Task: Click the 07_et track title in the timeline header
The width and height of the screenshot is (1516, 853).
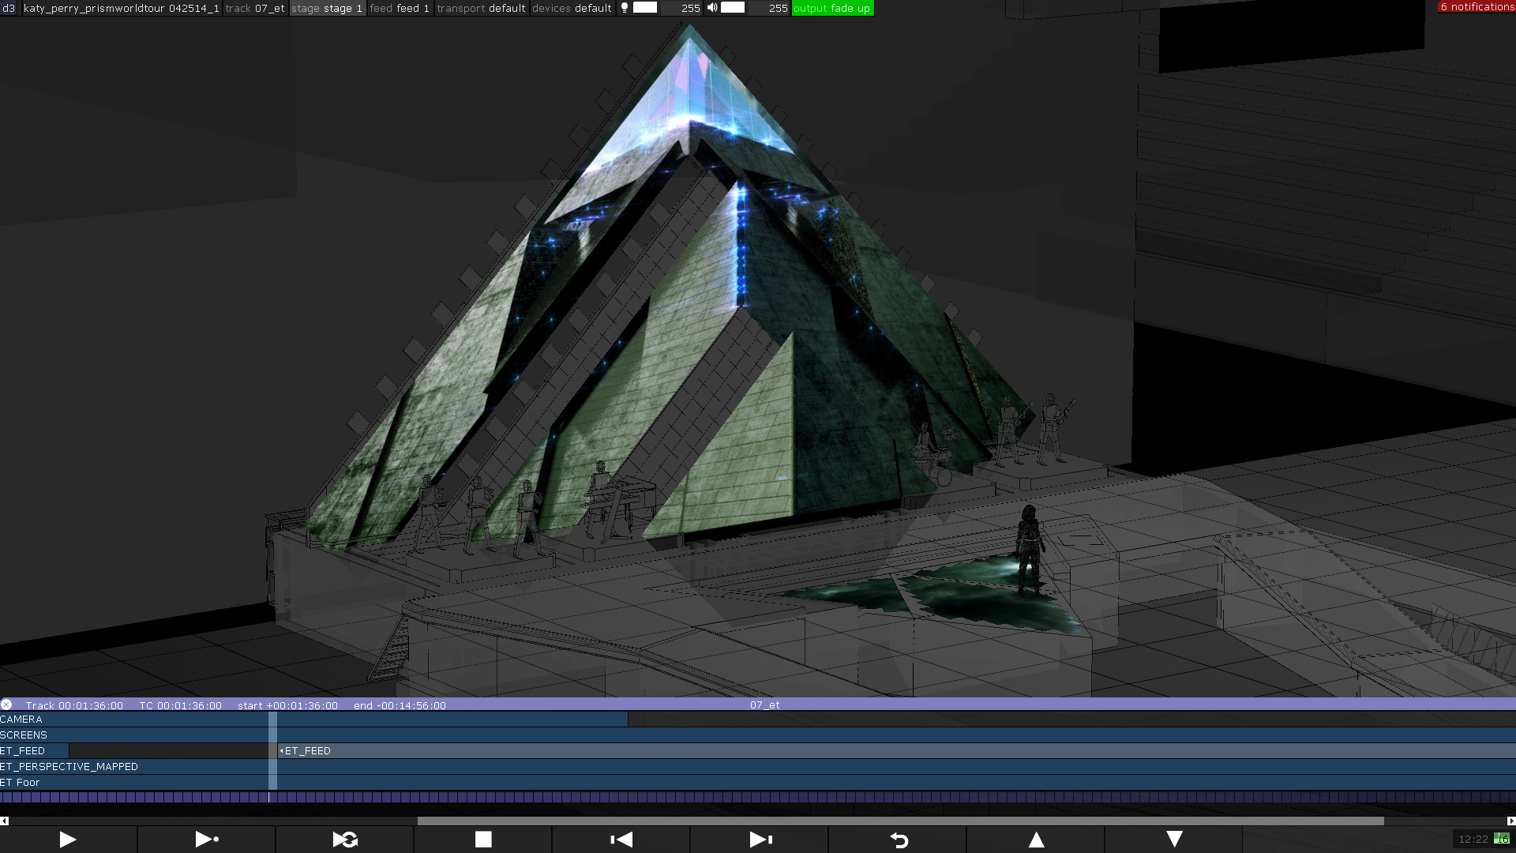Action: (x=764, y=705)
